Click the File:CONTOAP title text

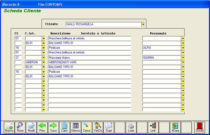point(50,4)
